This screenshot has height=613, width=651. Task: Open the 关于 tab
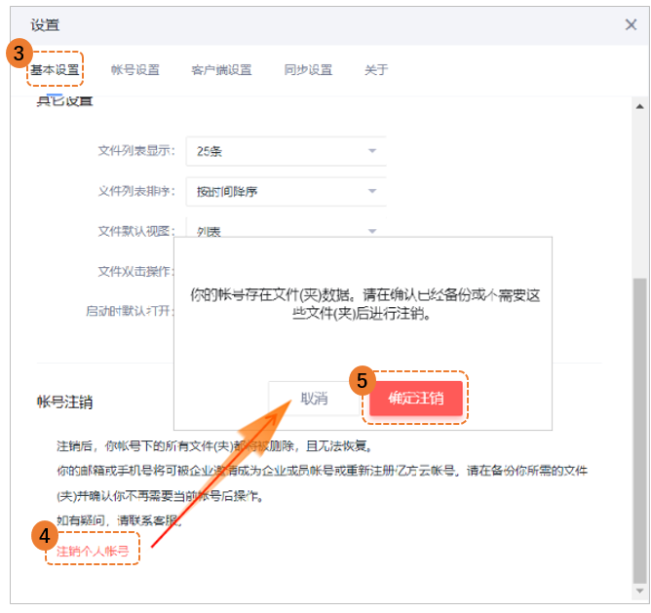376,70
